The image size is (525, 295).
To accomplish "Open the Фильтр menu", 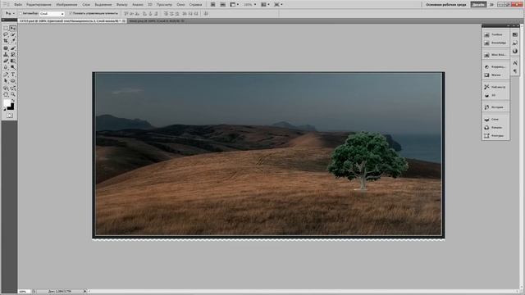I will click(122, 5).
